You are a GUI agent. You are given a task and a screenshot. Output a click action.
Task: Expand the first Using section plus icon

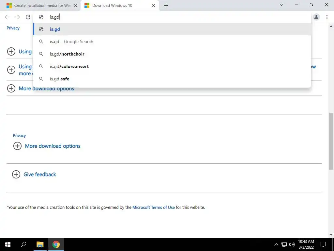(x=11, y=51)
